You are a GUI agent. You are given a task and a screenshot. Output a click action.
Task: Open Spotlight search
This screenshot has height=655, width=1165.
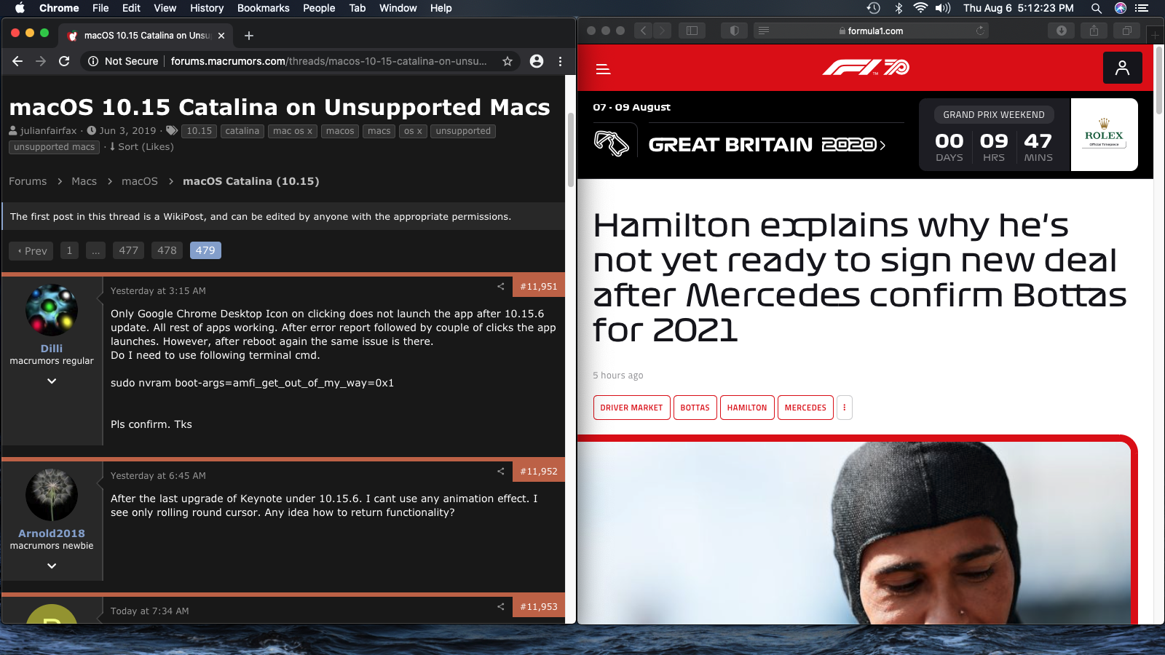pyautogui.click(x=1096, y=8)
